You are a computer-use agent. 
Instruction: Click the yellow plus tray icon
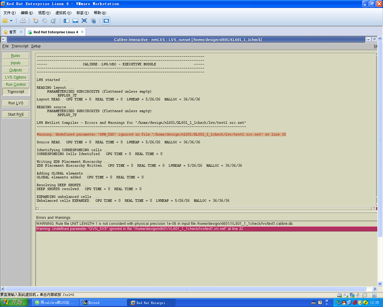tap(365, 303)
